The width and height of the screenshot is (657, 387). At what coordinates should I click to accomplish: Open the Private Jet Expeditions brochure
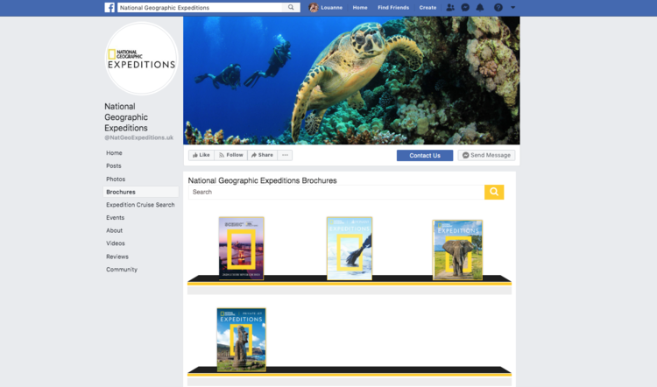[x=242, y=340]
